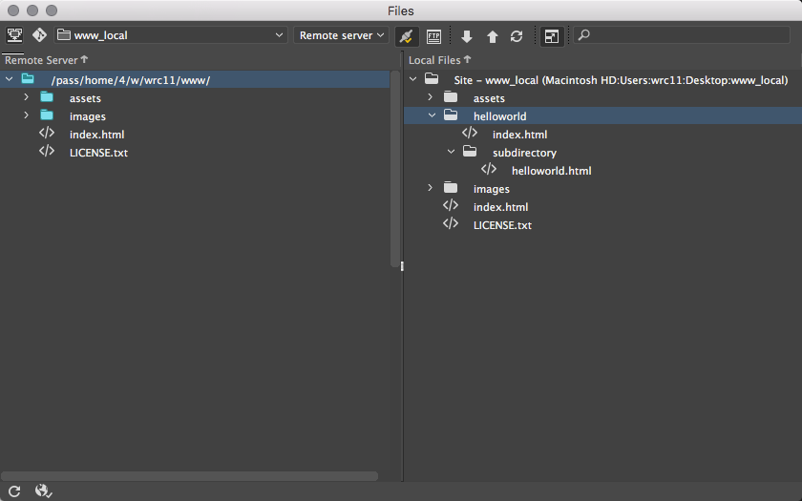Collapse the subdirectory folder
The image size is (802, 501).
(451, 153)
